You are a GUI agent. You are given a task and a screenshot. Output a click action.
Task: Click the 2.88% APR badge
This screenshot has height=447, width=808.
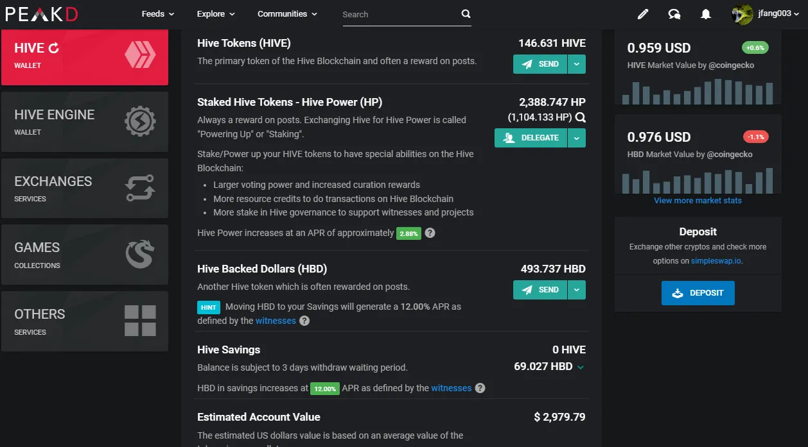pos(408,233)
